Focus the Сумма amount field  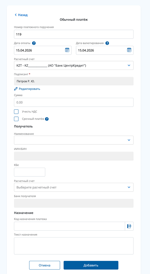pos(74,102)
